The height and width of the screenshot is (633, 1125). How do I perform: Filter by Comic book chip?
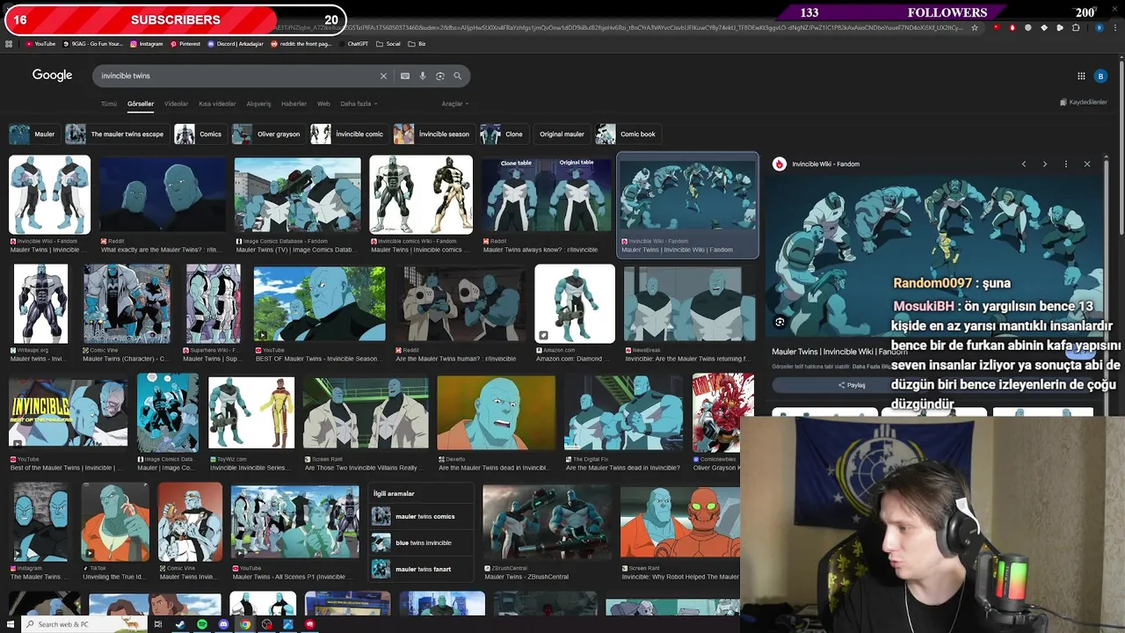pyautogui.click(x=627, y=134)
